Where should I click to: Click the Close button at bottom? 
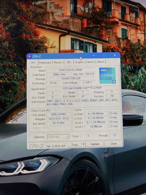tap(113, 144)
